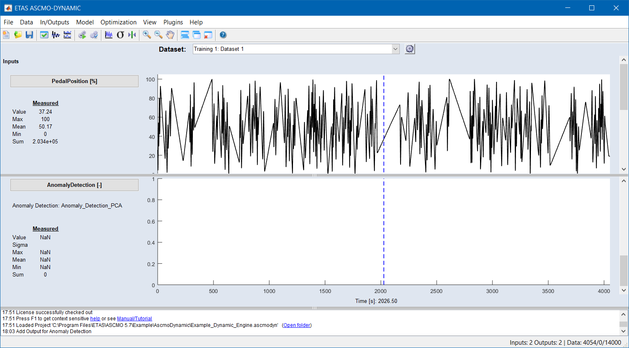Select the Zoom Out magnifier tool
This screenshot has width=629, height=348.
tap(158, 35)
